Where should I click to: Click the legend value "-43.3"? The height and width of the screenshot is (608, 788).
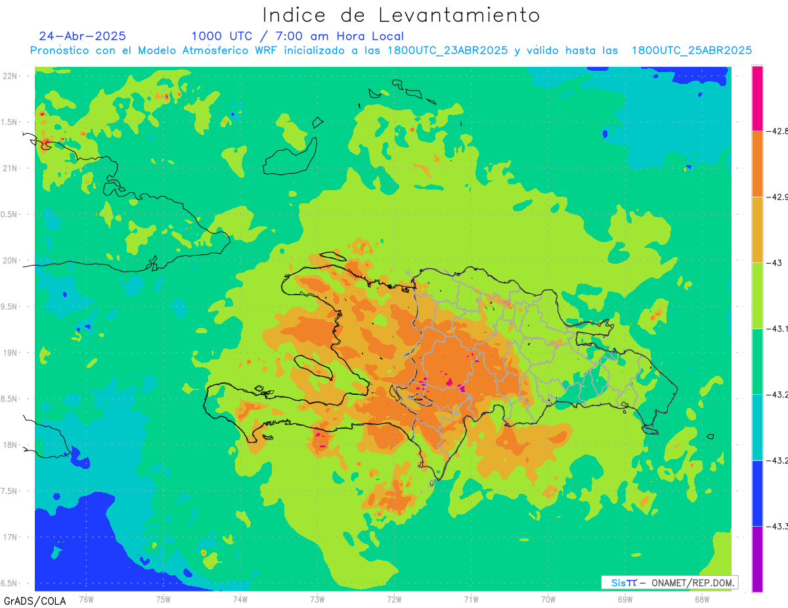tap(777, 526)
